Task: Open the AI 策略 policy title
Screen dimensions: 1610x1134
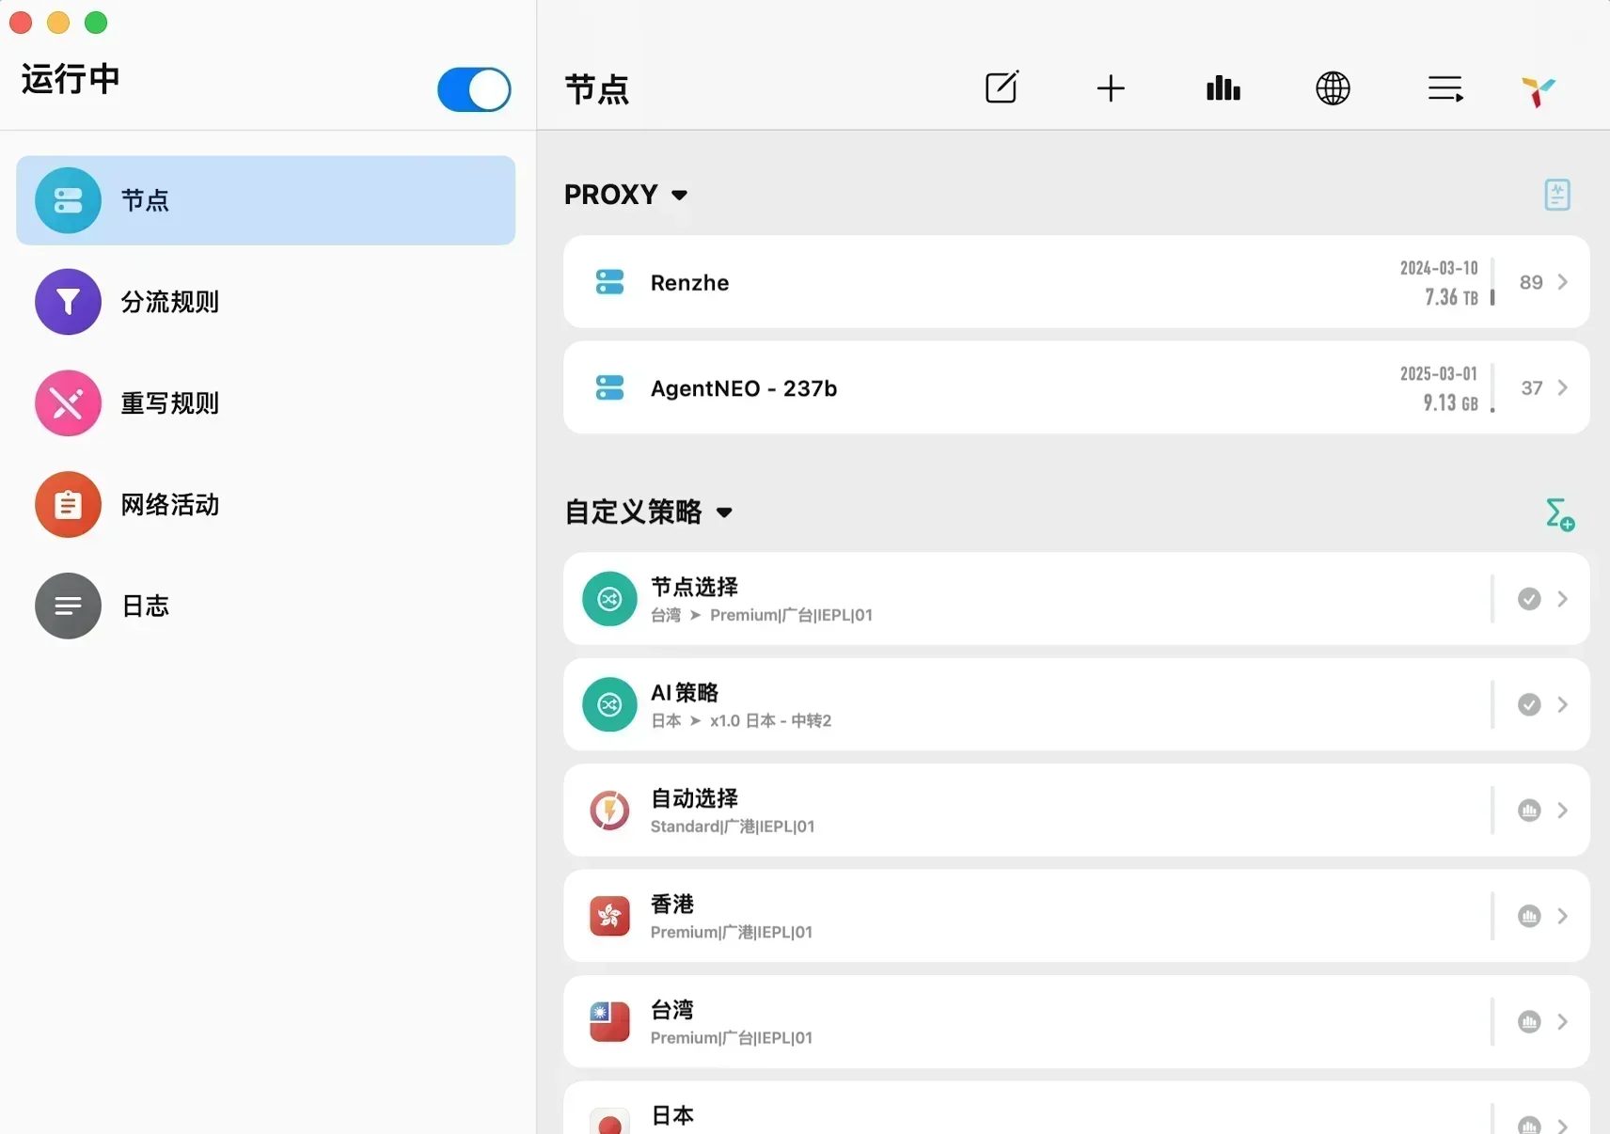Action: coord(685,693)
